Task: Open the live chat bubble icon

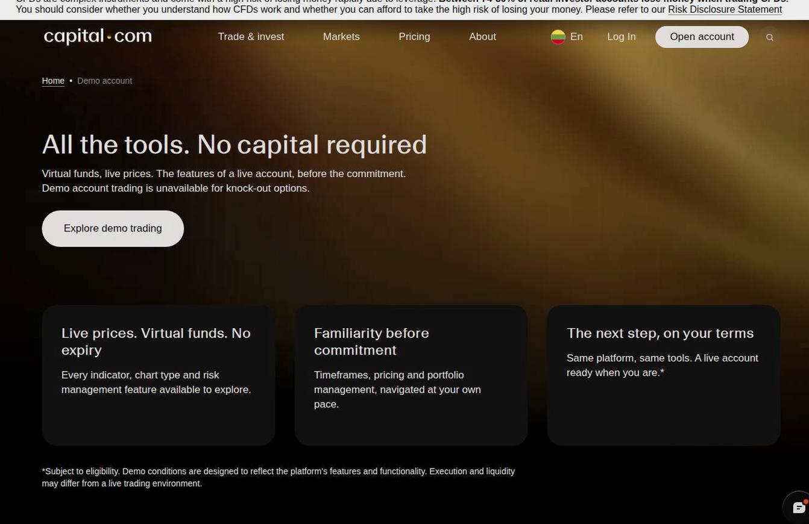Action: [x=799, y=507]
